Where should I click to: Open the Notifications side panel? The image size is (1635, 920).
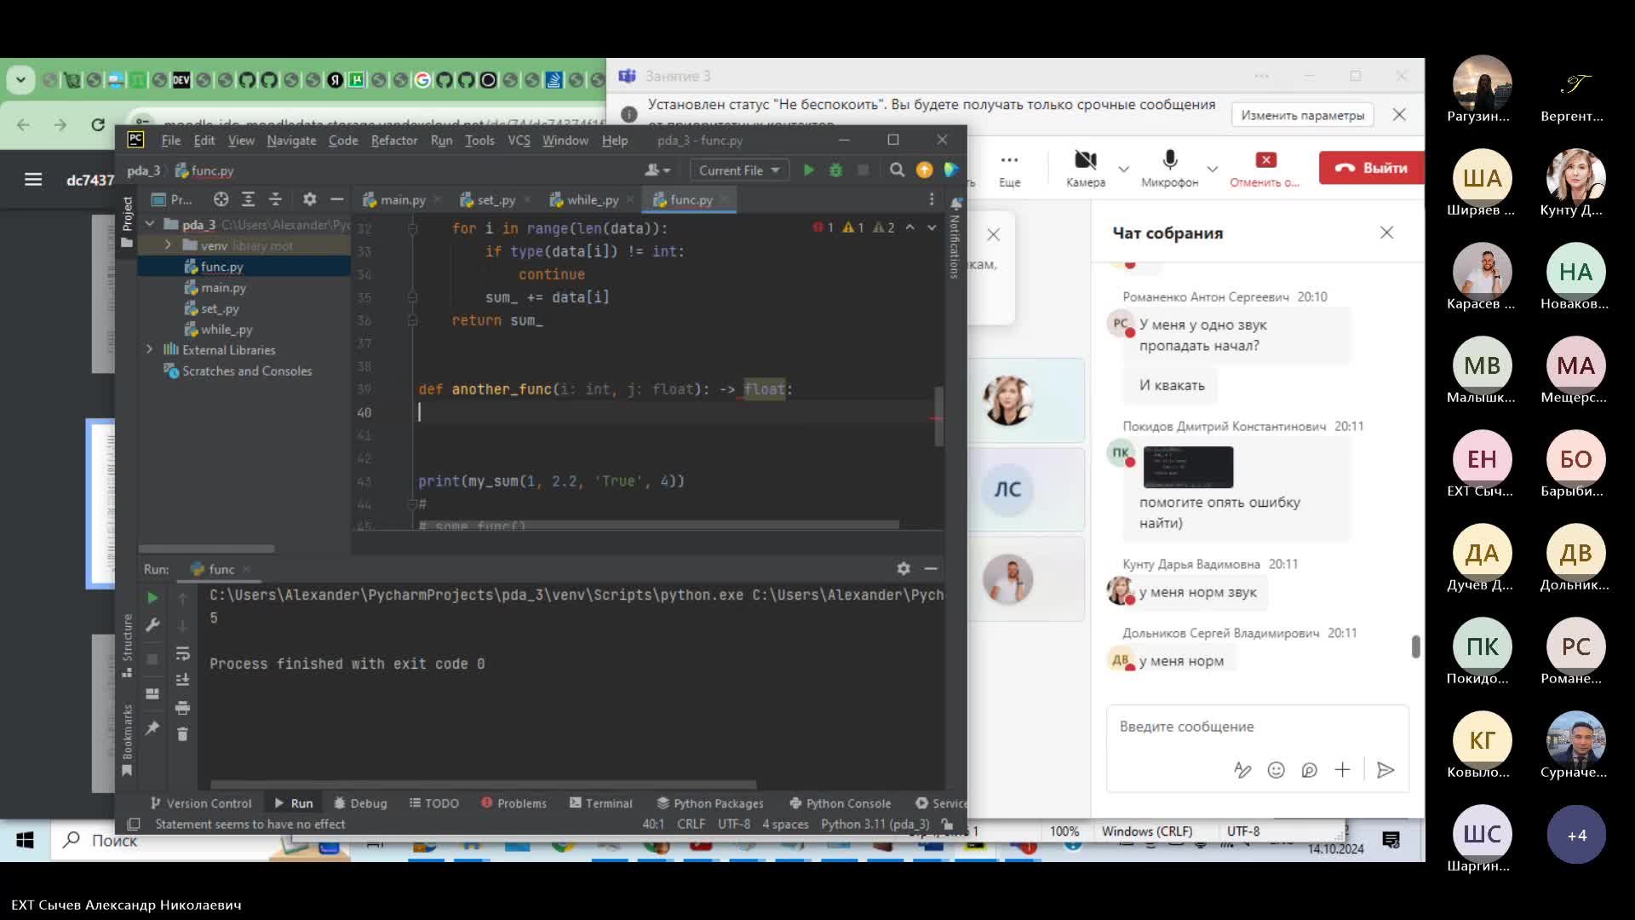[x=955, y=237]
